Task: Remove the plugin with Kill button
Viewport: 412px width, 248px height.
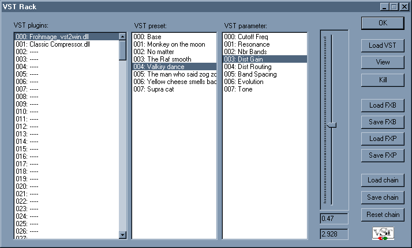Action: tap(383, 80)
